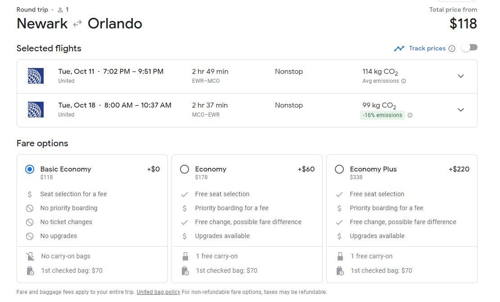Open the United bag policy link
The height and width of the screenshot is (302, 500).
(158, 292)
